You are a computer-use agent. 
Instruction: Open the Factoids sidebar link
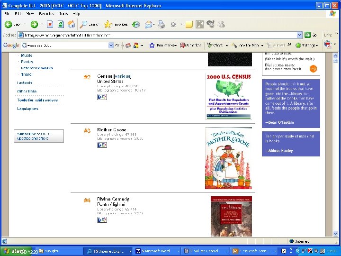point(25,82)
